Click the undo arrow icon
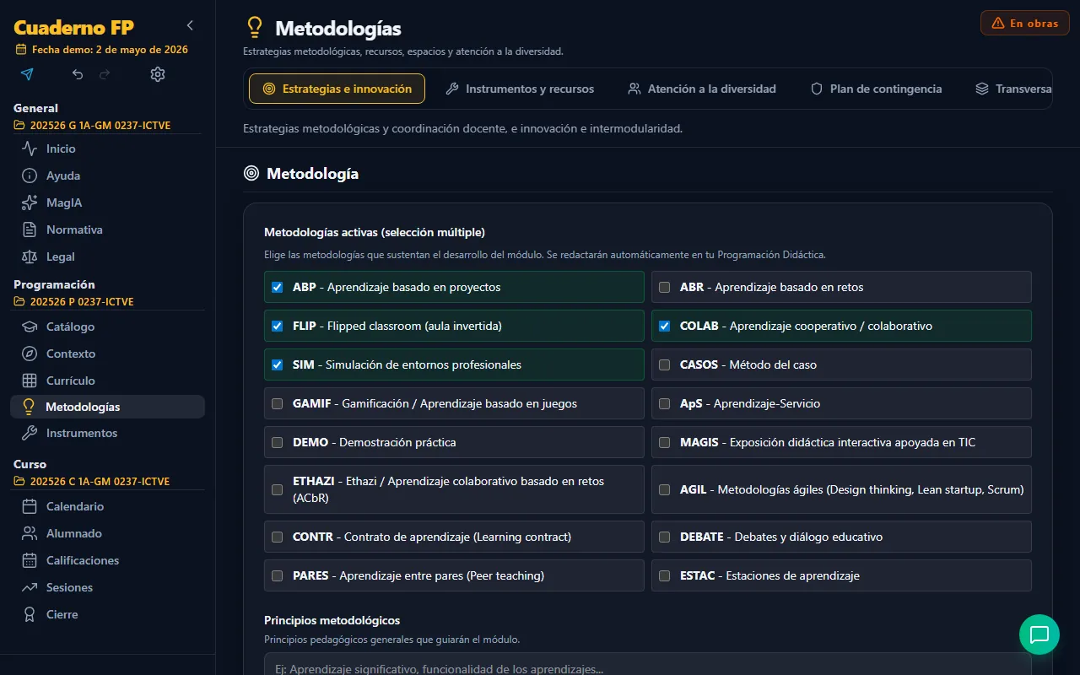The image size is (1080, 675). pos(78,74)
